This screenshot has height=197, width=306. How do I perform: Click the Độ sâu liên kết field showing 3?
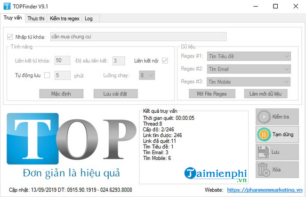[x=119, y=61]
